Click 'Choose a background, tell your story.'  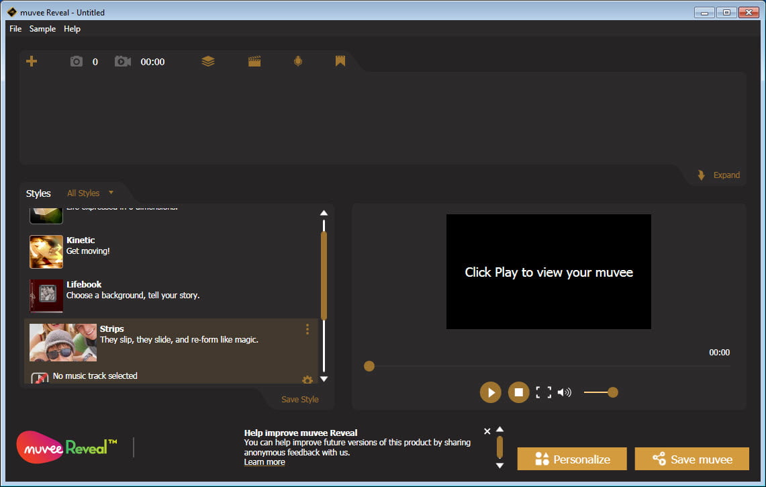point(133,296)
